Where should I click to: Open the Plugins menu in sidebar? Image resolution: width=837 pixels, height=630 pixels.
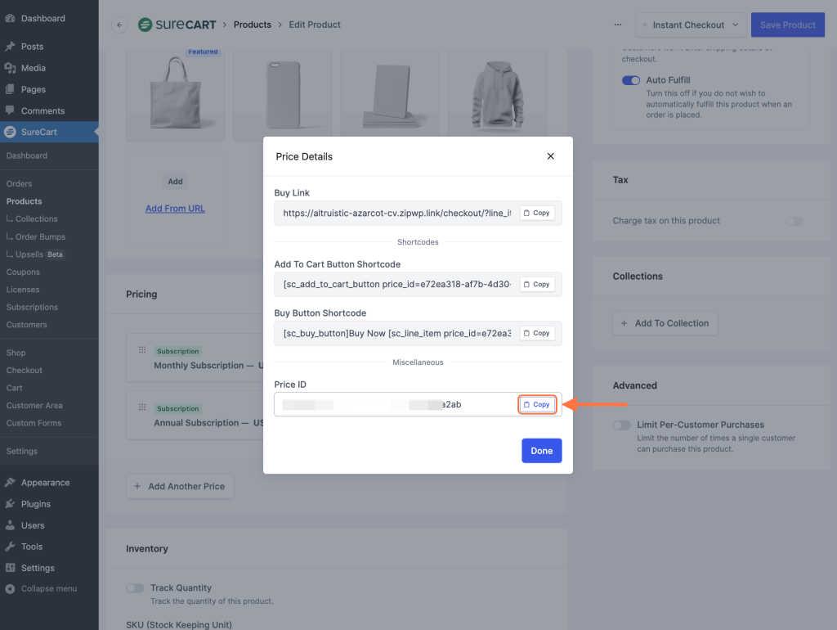35,504
